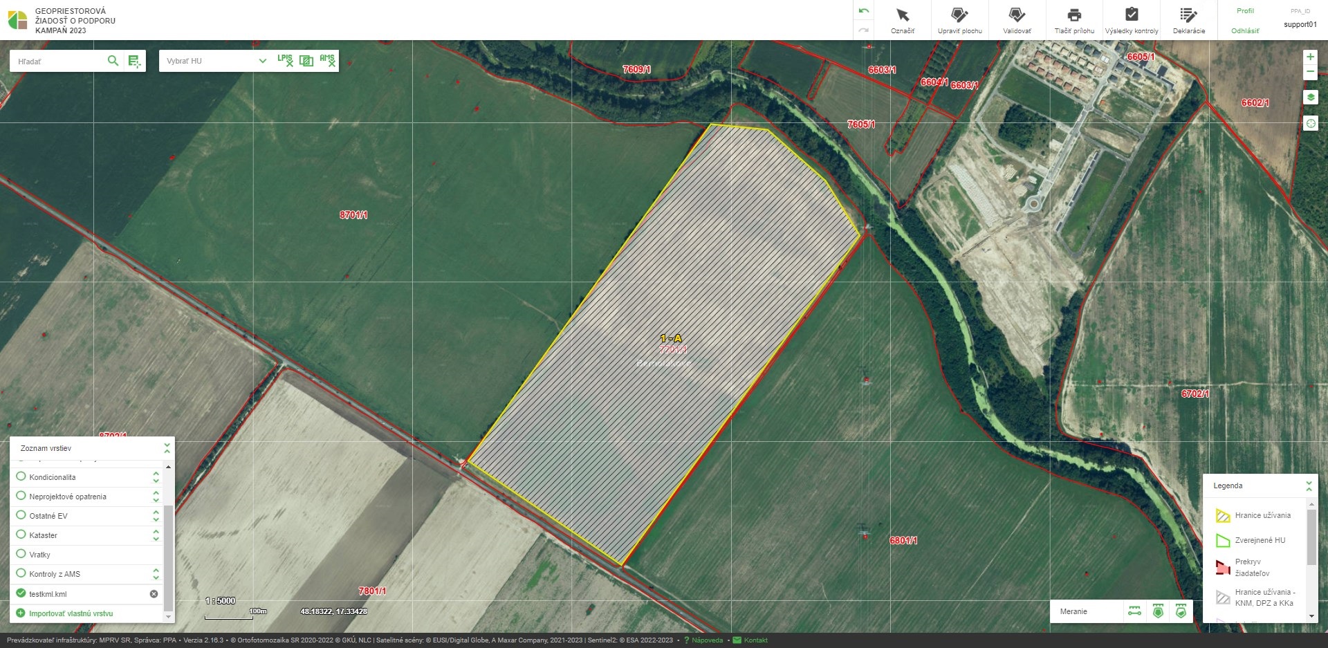Turn on the Vratky layer
Viewport: 1328px width, 648px height.
[x=21, y=554]
